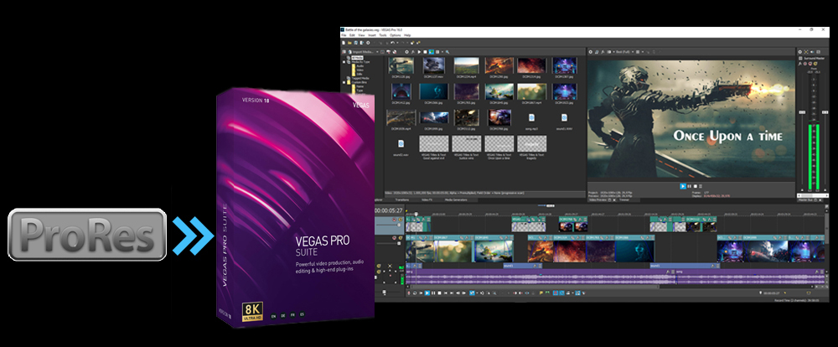Click the Import Media button
Screen dimensions: 838x347
[x=362, y=52]
